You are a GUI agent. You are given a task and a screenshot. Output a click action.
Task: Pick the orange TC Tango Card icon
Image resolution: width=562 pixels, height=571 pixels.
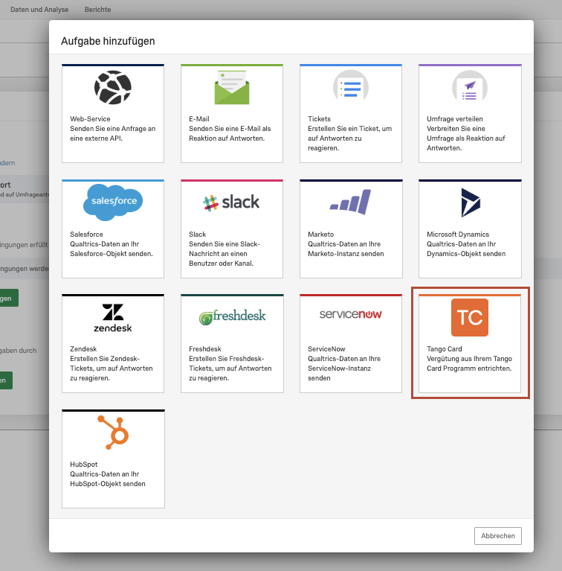click(470, 318)
